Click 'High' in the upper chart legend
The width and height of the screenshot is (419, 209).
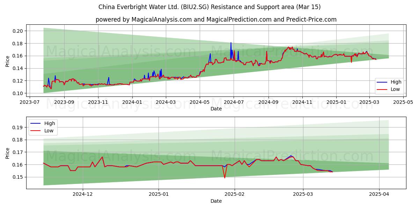(396, 82)
